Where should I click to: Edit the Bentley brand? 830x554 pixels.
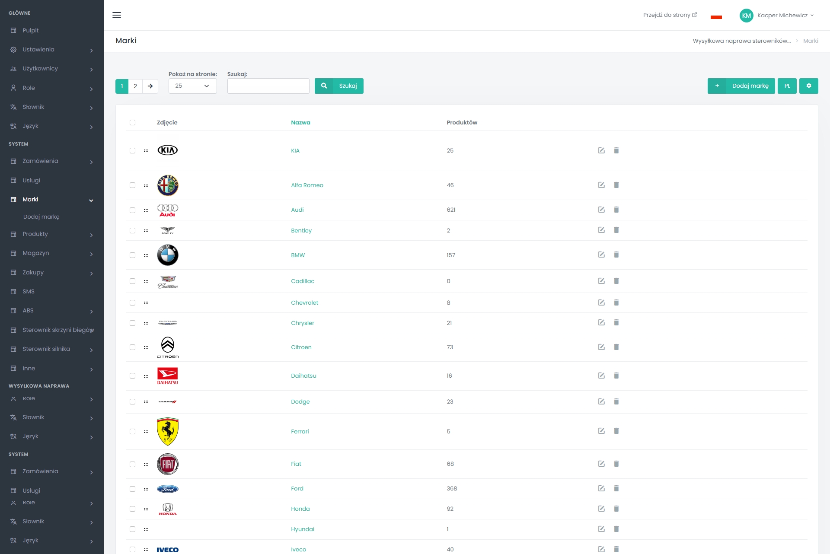click(601, 230)
